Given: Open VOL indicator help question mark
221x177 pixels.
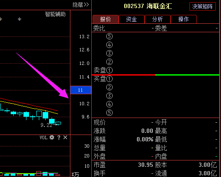Looking at the screenshot, I should pyautogui.click(x=59, y=138).
